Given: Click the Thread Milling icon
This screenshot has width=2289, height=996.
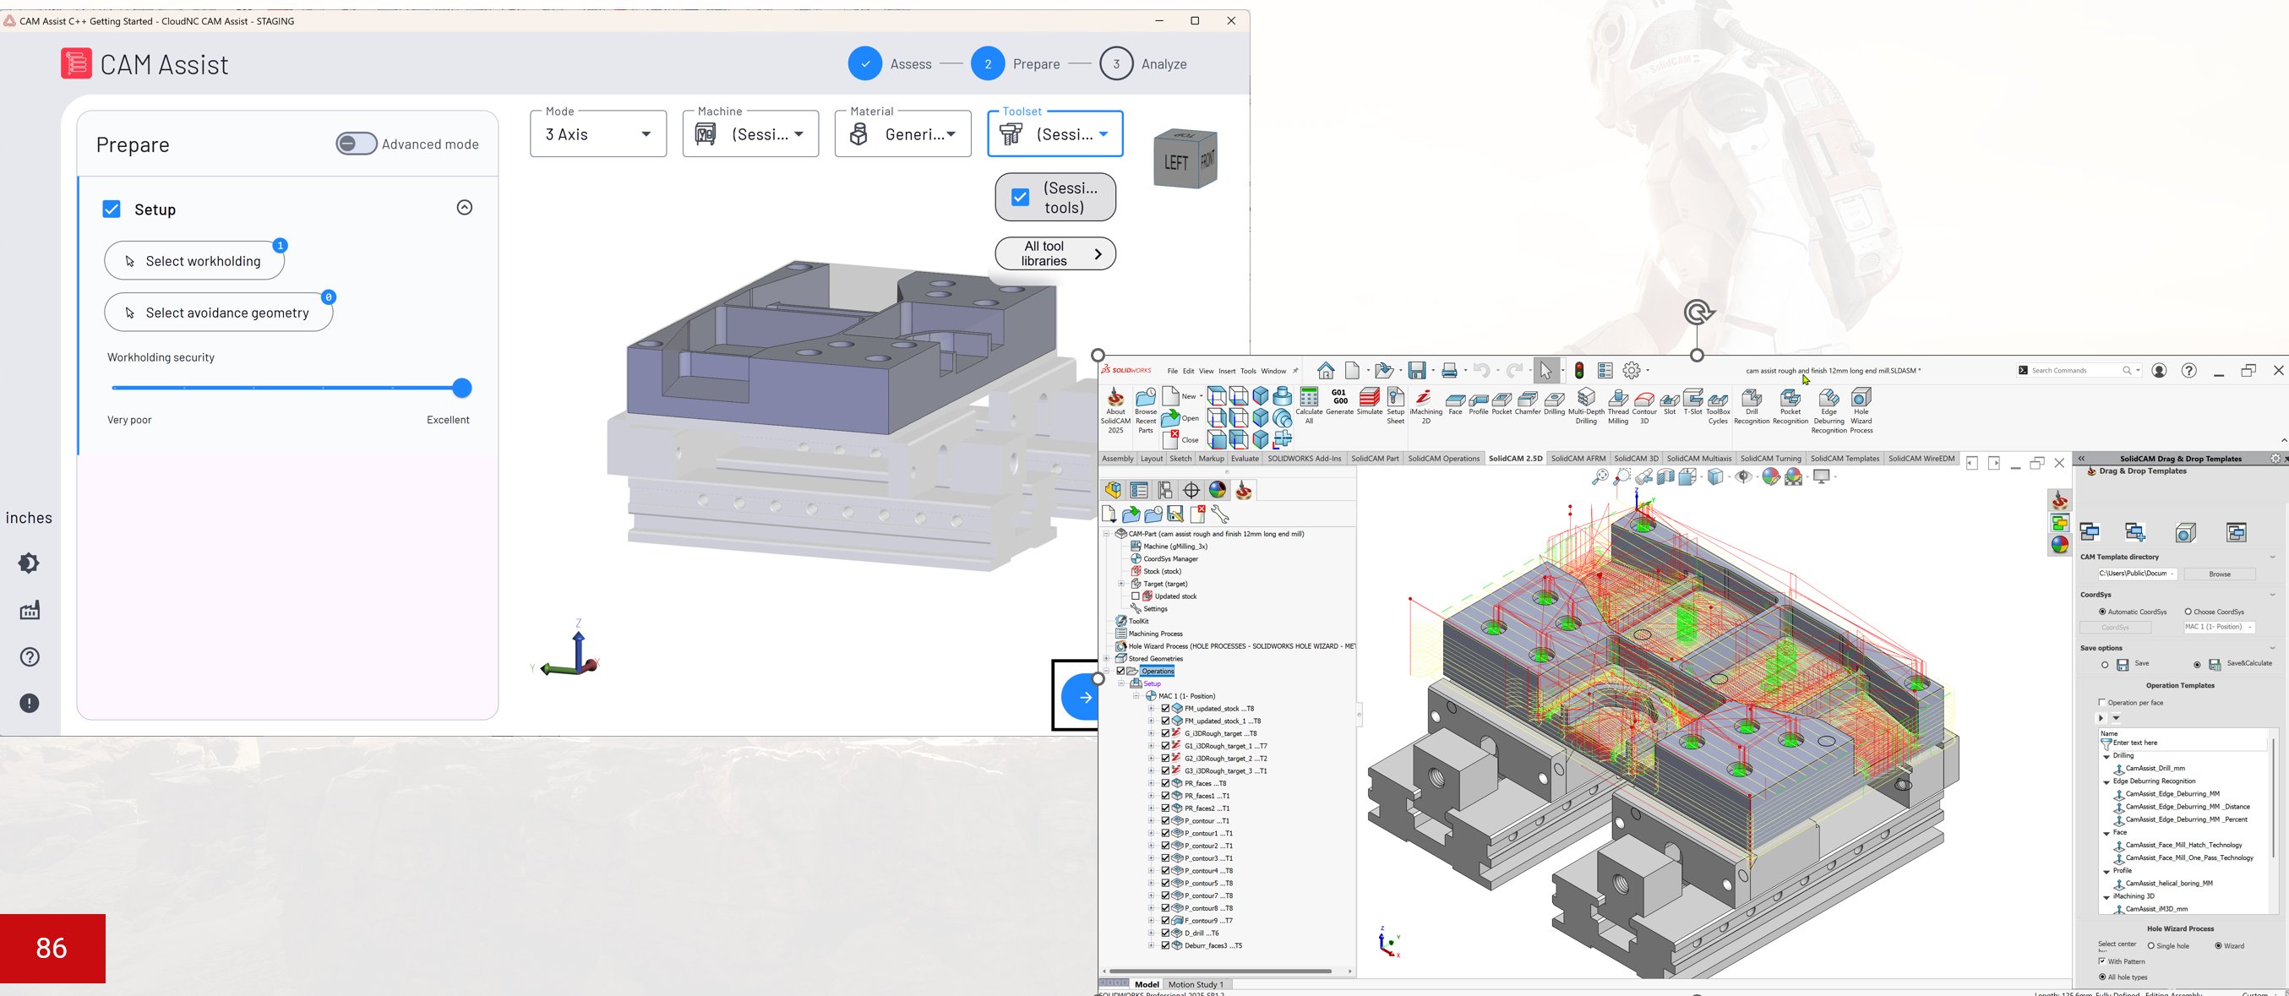Looking at the screenshot, I should [1618, 406].
